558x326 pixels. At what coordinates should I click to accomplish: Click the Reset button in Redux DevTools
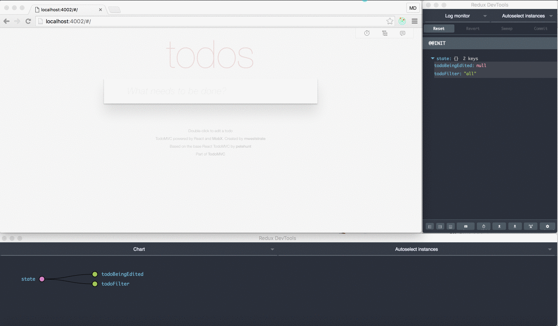439,28
